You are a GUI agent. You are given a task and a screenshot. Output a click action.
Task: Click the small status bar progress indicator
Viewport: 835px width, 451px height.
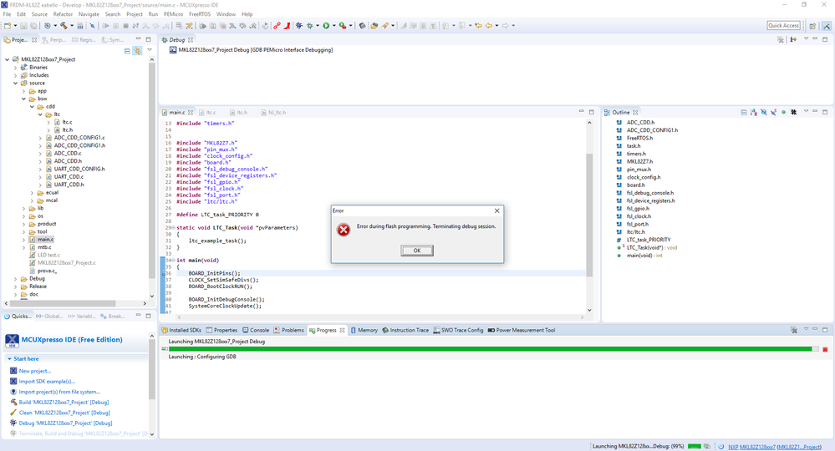point(695,447)
